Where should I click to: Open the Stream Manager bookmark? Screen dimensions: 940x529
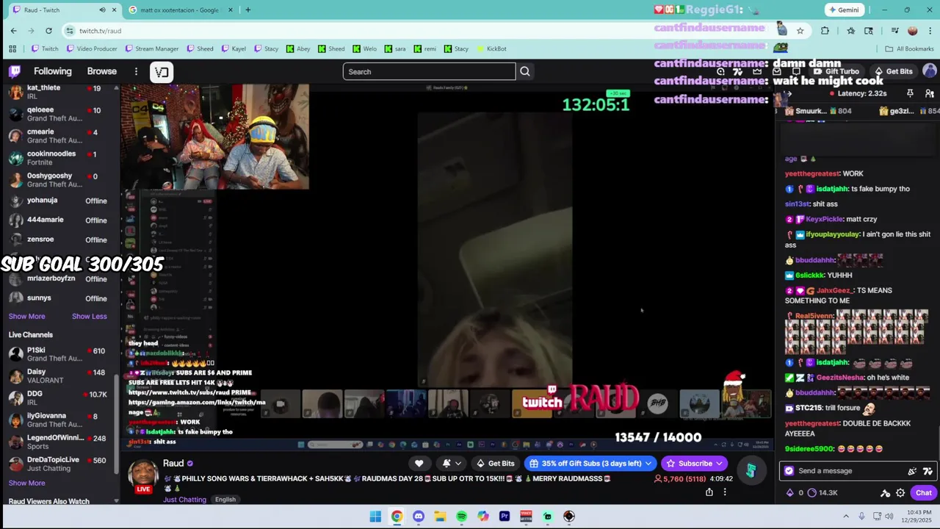[151, 48]
